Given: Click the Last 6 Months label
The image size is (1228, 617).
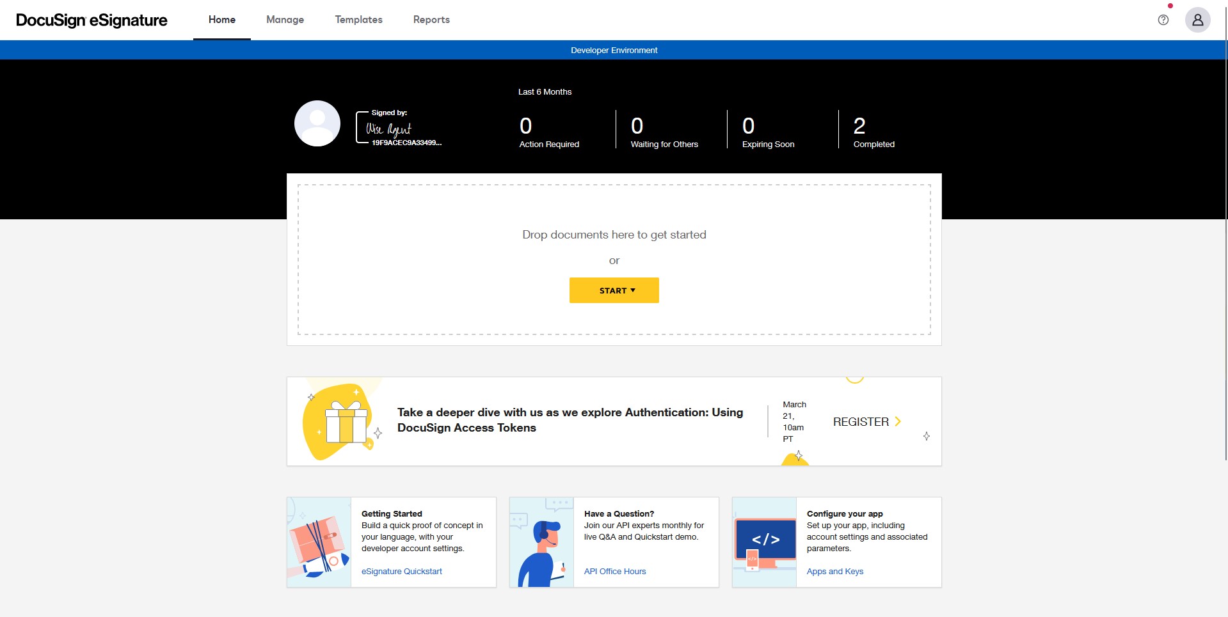Looking at the screenshot, I should click(545, 92).
